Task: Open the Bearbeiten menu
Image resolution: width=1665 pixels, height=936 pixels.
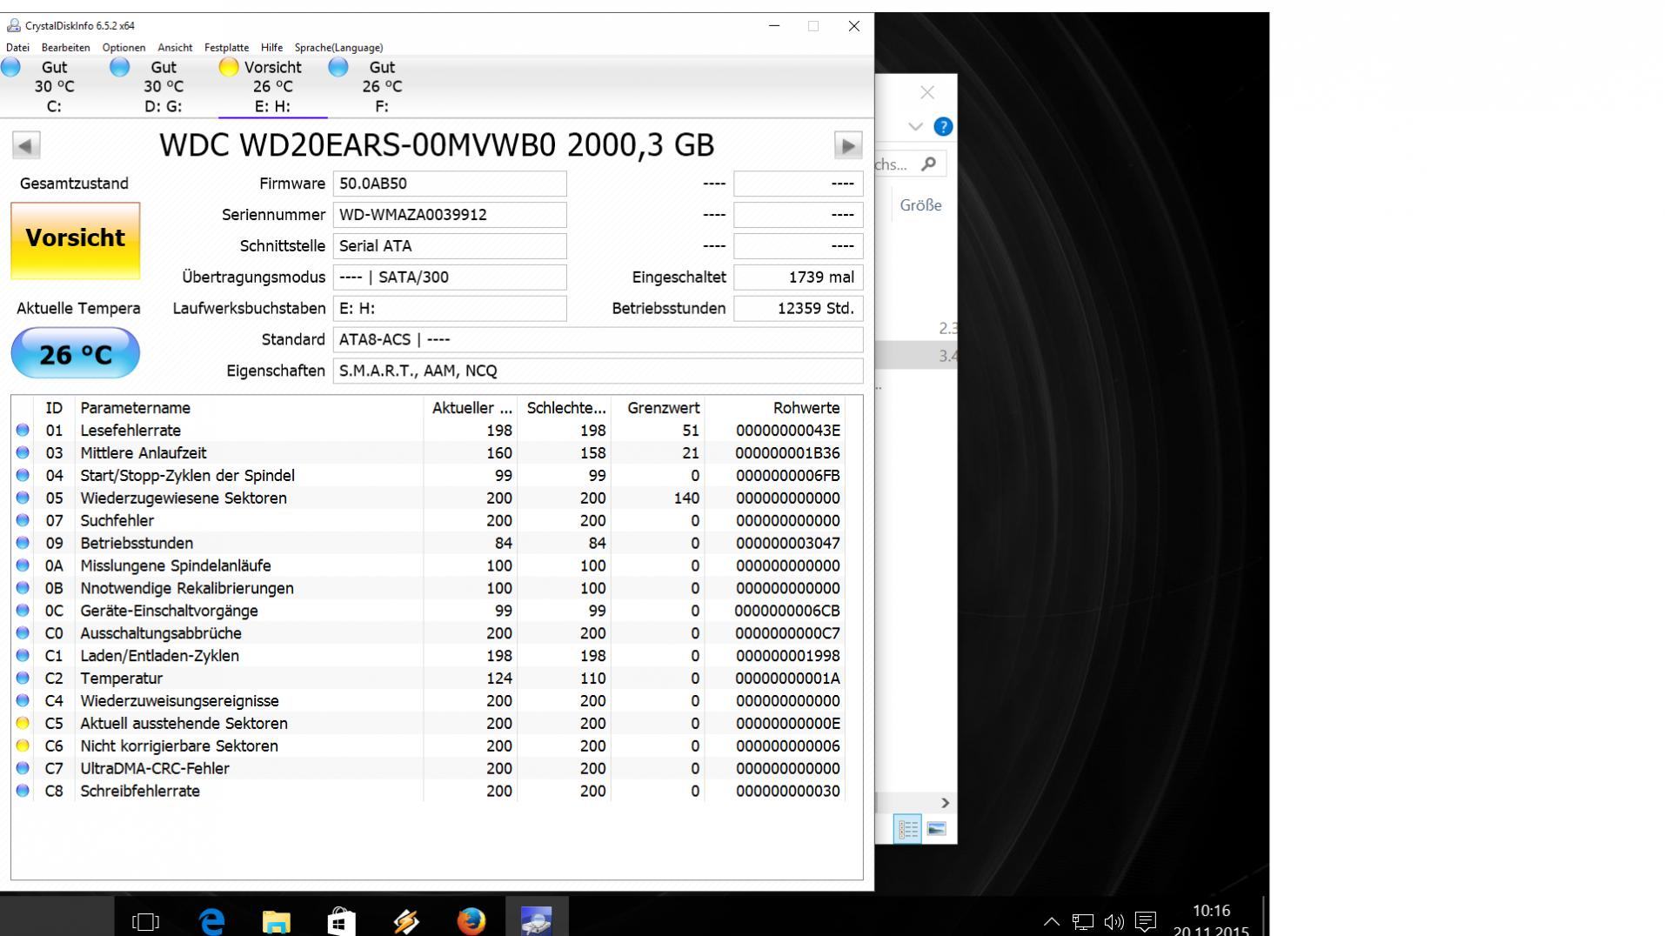Action: click(x=65, y=48)
